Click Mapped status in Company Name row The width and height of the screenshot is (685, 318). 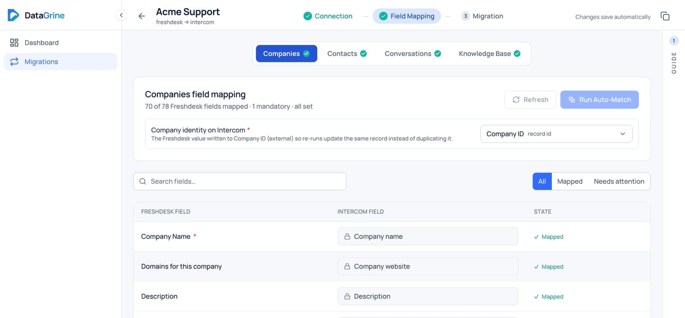(x=548, y=237)
